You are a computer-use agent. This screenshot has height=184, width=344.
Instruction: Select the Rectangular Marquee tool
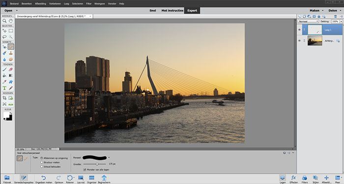11,31
